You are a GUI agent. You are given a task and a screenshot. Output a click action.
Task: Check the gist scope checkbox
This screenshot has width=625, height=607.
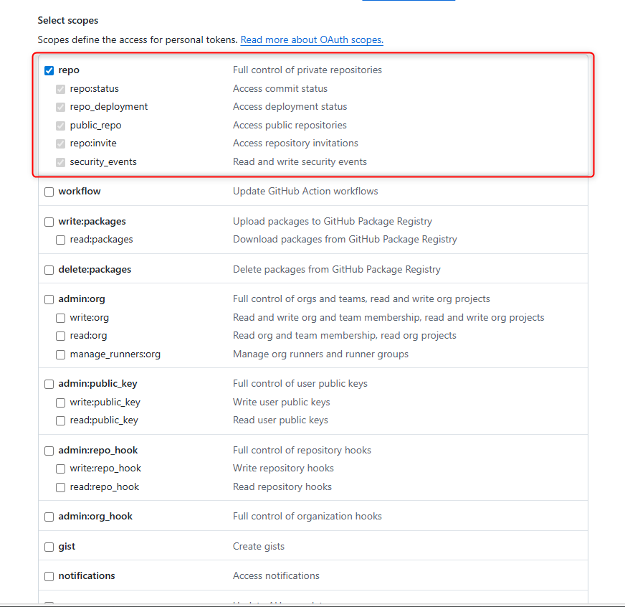click(49, 547)
